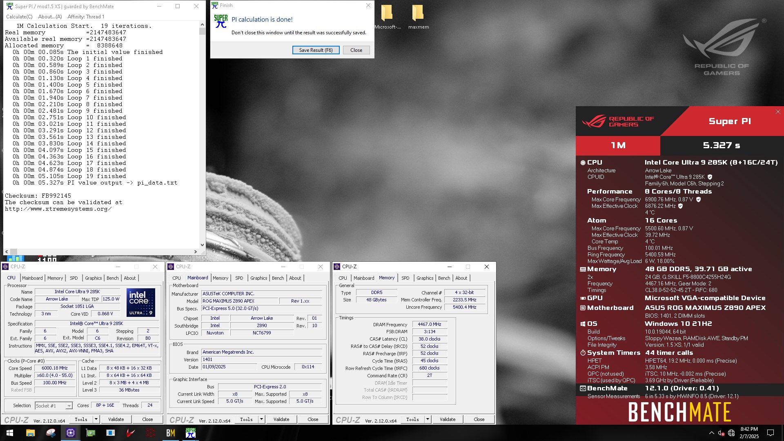Screen dimensions: 784x441
Task: Open the Socket #1 selection combo box
Action: (53, 405)
